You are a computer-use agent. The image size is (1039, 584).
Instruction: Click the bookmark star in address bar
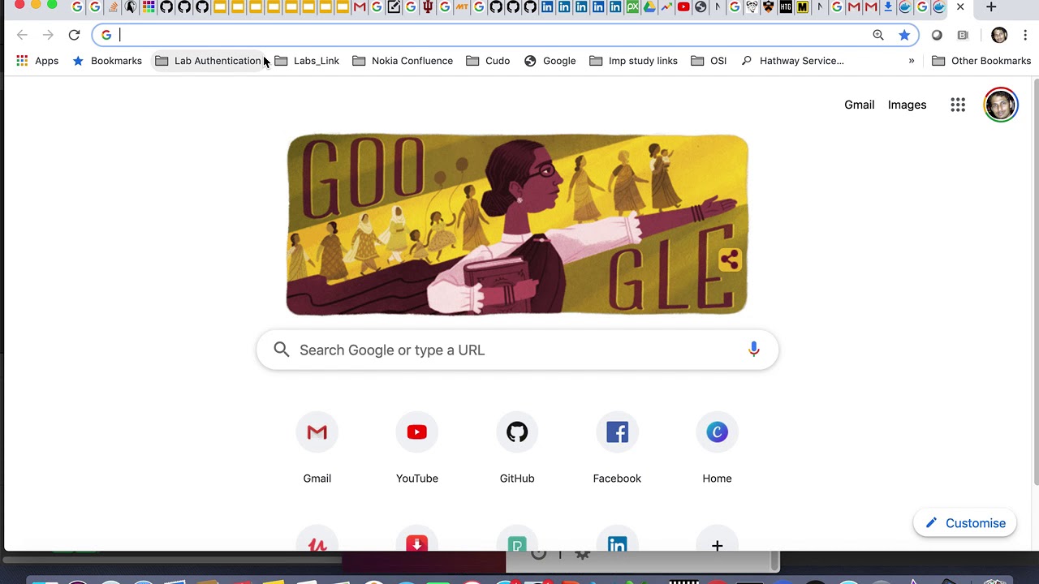point(904,35)
